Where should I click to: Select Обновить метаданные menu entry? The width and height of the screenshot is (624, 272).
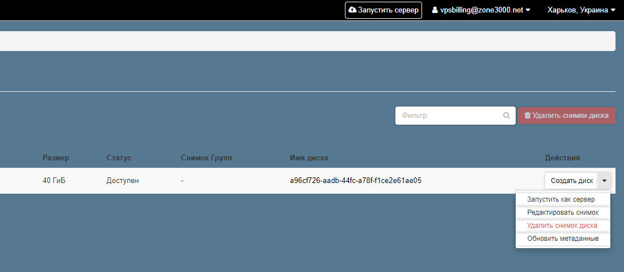tap(563, 239)
